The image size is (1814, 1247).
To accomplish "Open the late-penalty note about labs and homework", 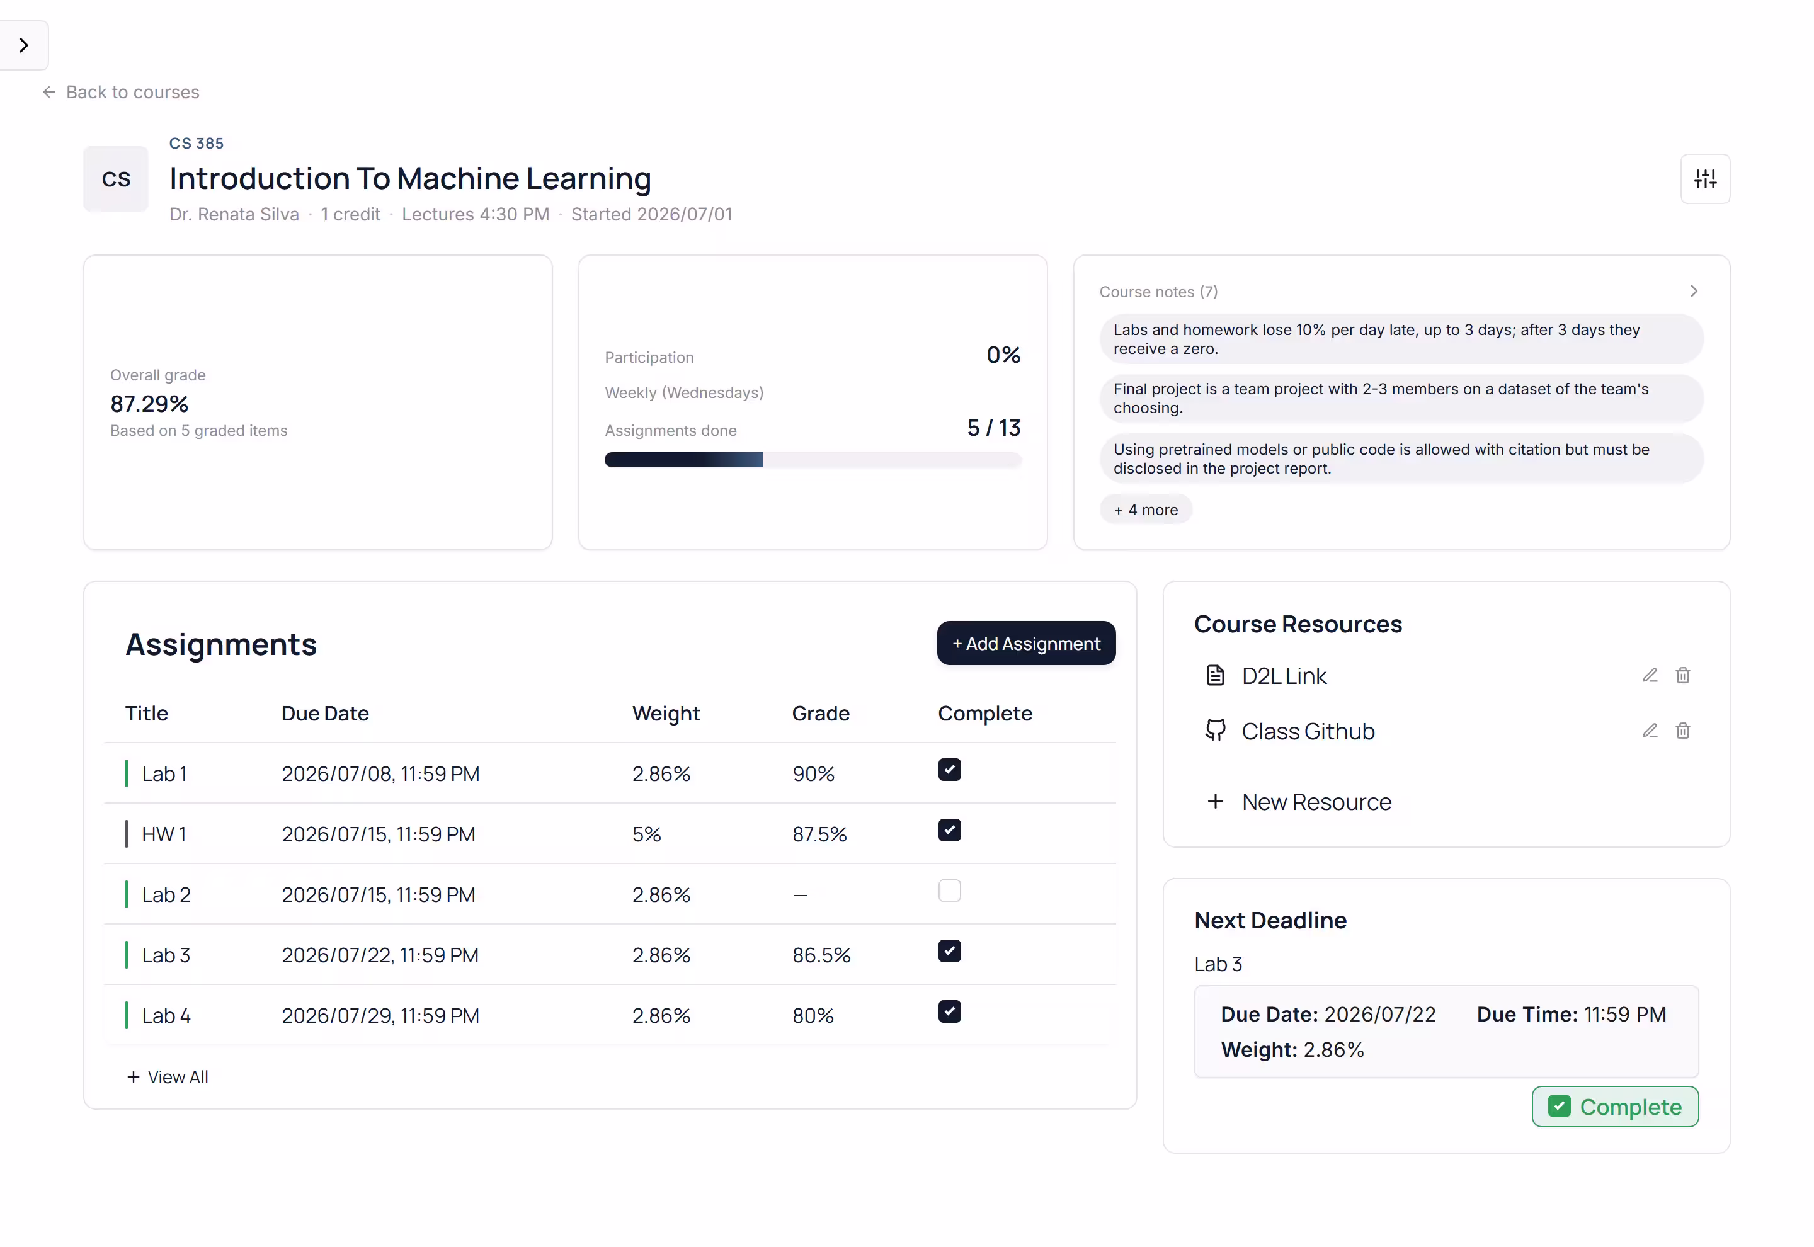I will pyautogui.click(x=1401, y=339).
